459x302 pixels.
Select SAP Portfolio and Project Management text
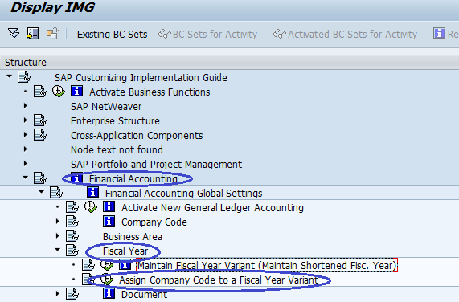(156, 165)
